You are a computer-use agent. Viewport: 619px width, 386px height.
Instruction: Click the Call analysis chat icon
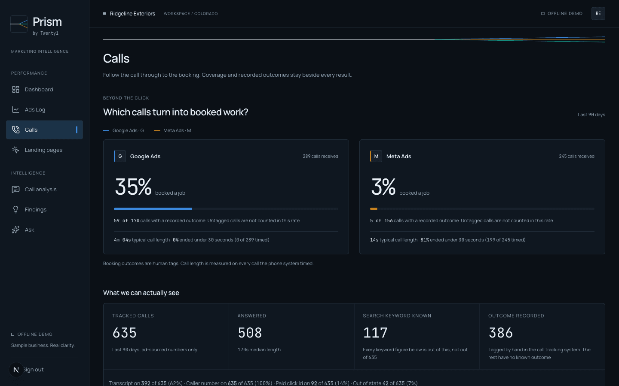tap(15, 189)
